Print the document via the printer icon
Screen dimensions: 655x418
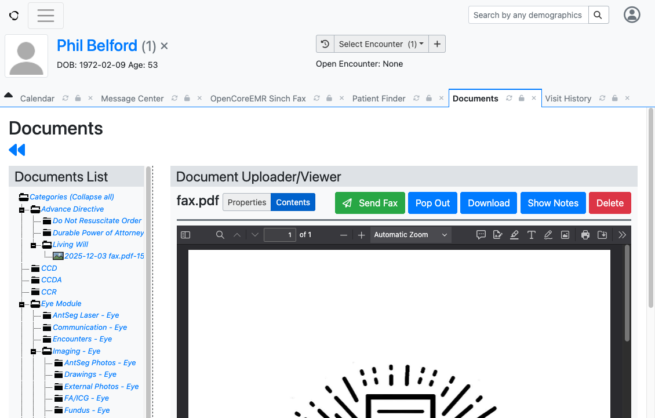[x=585, y=234]
